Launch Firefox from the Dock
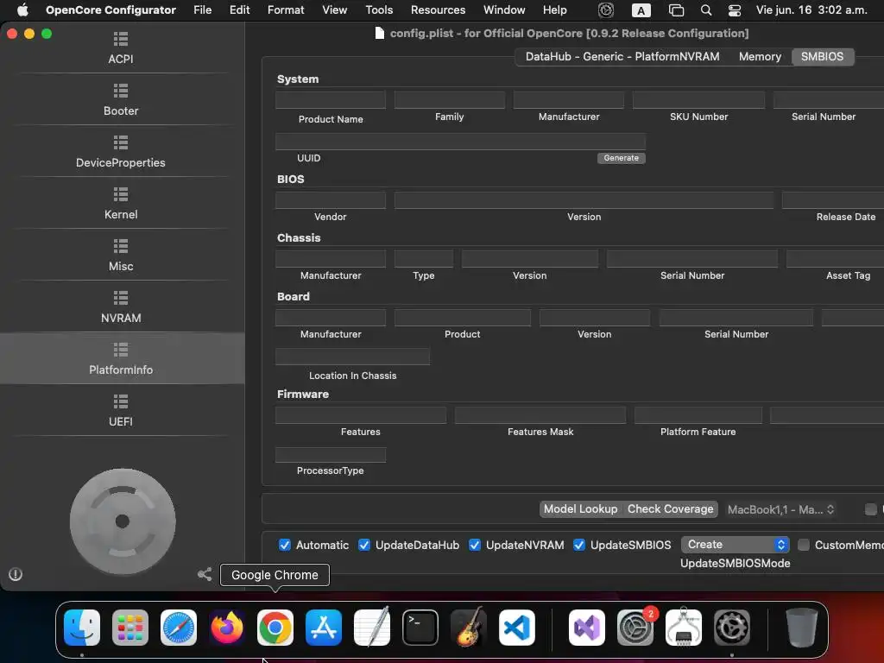Screen dimensions: 884x663 click(x=227, y=628)
